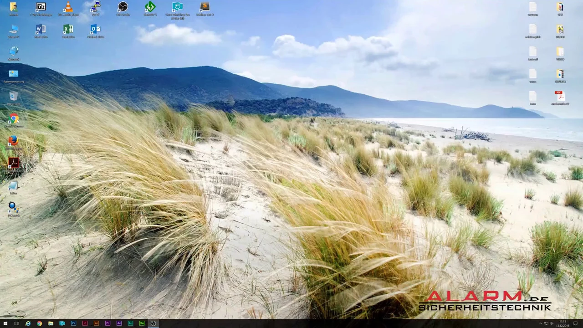Image resolution: width=583 pixels, height=328 pixels.
Task: Open the Excel 2016 desktop shortcut
Action: pyautogui.click(x=68, y=31)
